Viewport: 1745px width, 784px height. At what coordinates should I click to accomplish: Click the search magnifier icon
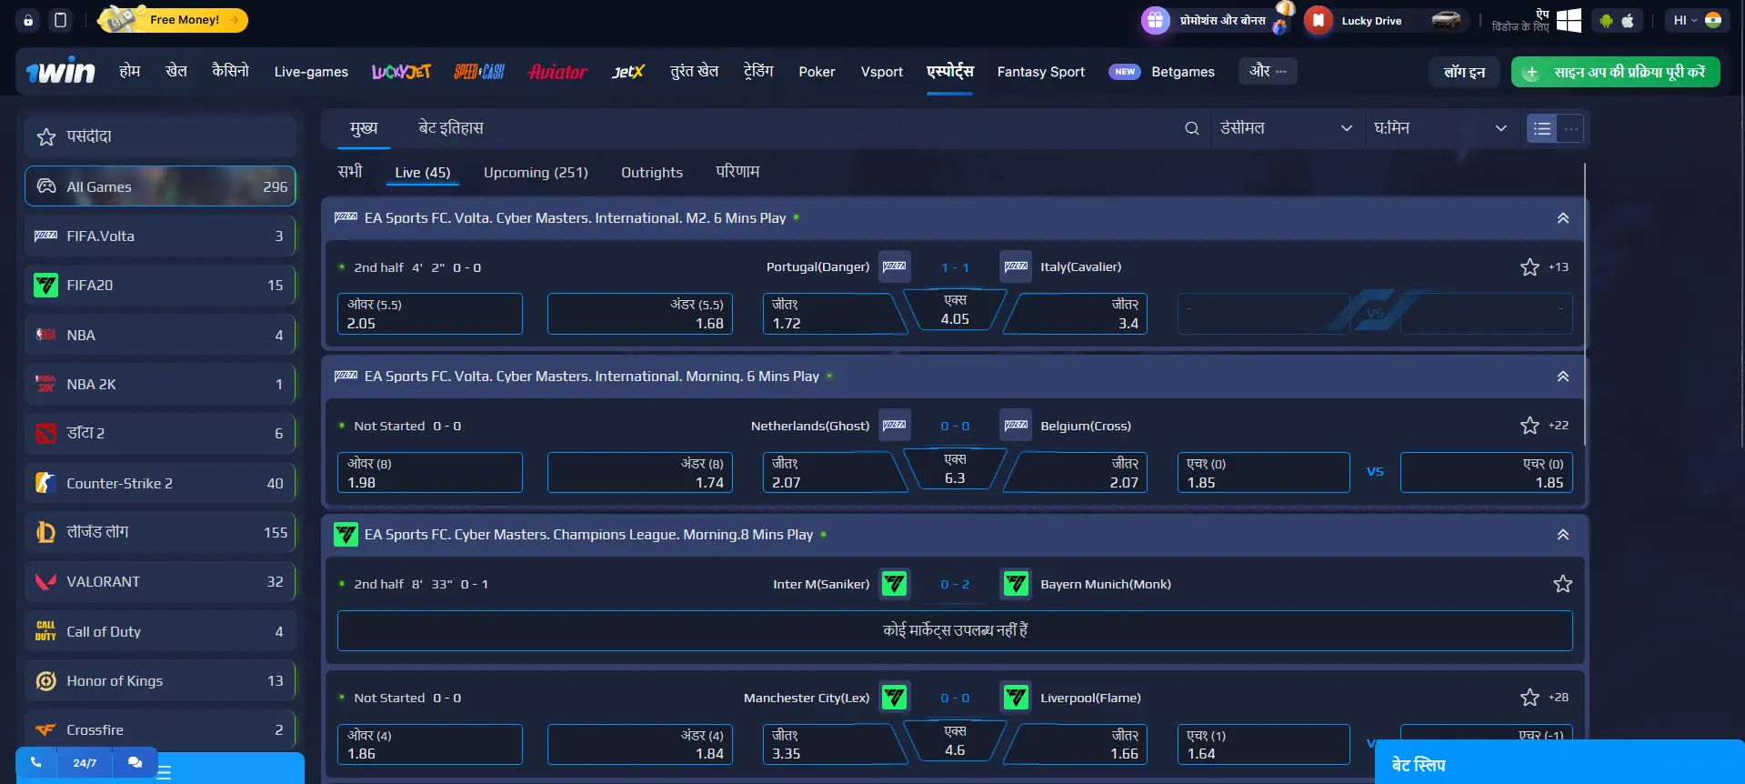(x=1191, y=128)
